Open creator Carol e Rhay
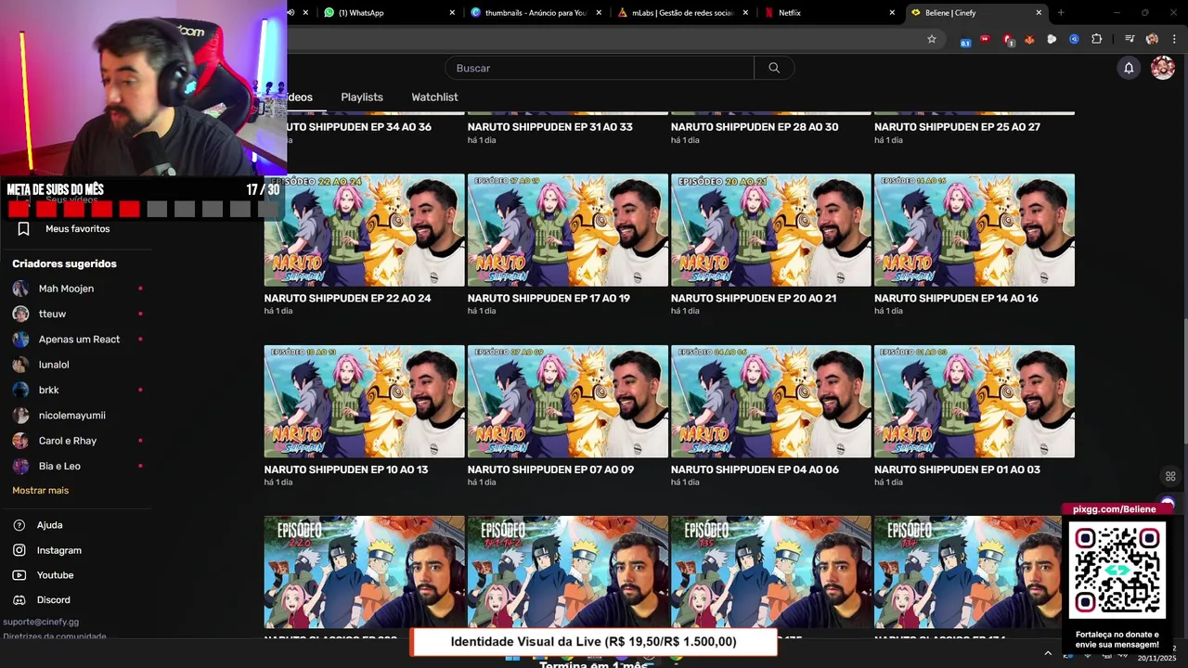1188x668 pixels. tap(68, 441)
